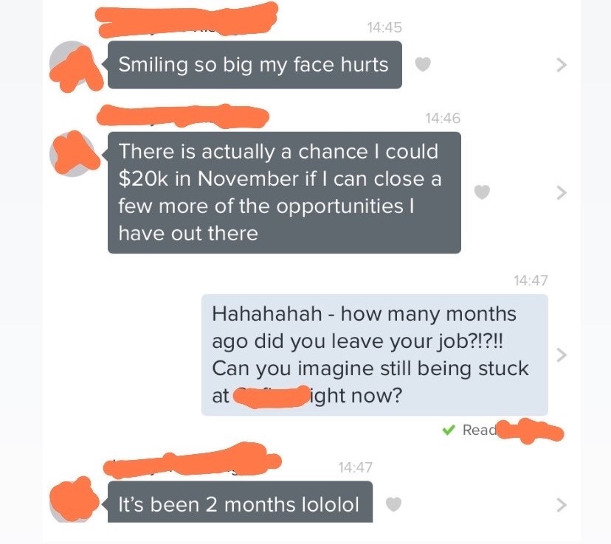Open details chevron for "Smiling so big" message
The height and width of the screenshot is (544, 611).
(561, 65)
